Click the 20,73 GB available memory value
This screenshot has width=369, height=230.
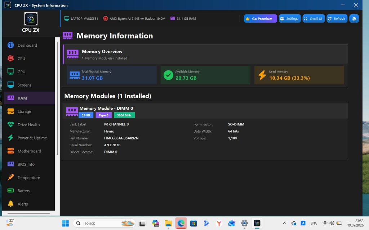point(186,78)
